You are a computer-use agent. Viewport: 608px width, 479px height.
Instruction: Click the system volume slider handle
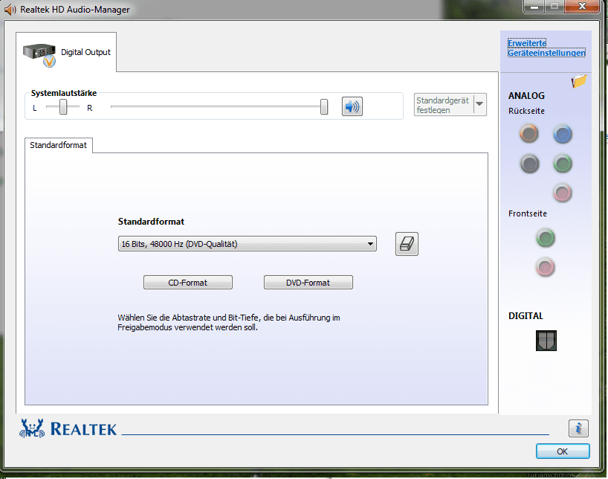click(324, 107)
